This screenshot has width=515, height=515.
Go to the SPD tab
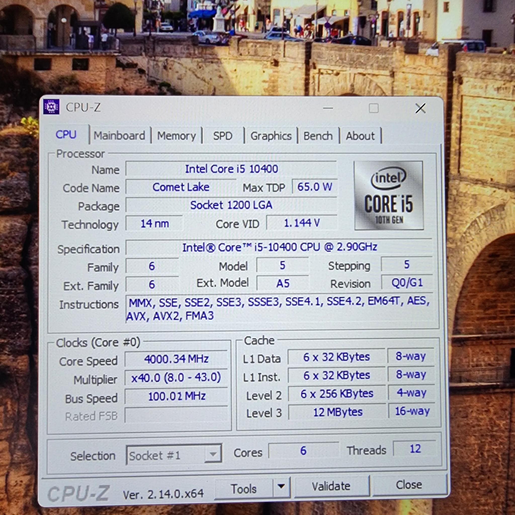[223, 136]
